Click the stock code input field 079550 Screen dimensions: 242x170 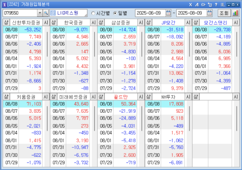[x=20, y=13]
